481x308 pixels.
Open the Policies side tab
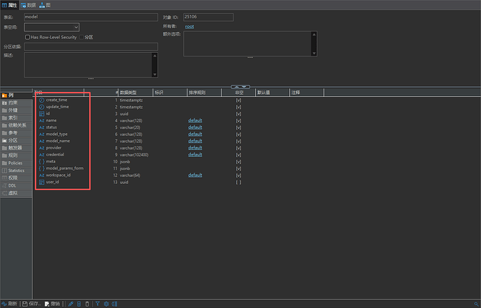[x=16, y=163]
